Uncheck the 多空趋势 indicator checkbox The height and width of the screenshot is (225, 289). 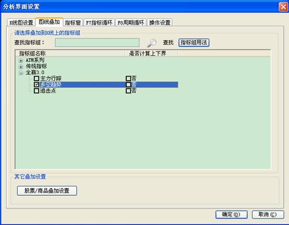coord(37,84)
